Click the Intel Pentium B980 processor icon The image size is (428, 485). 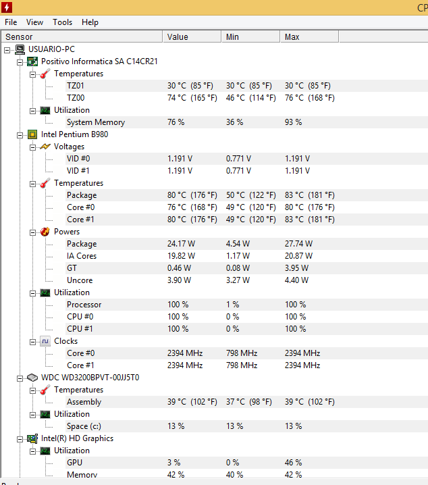pos(32,134)
